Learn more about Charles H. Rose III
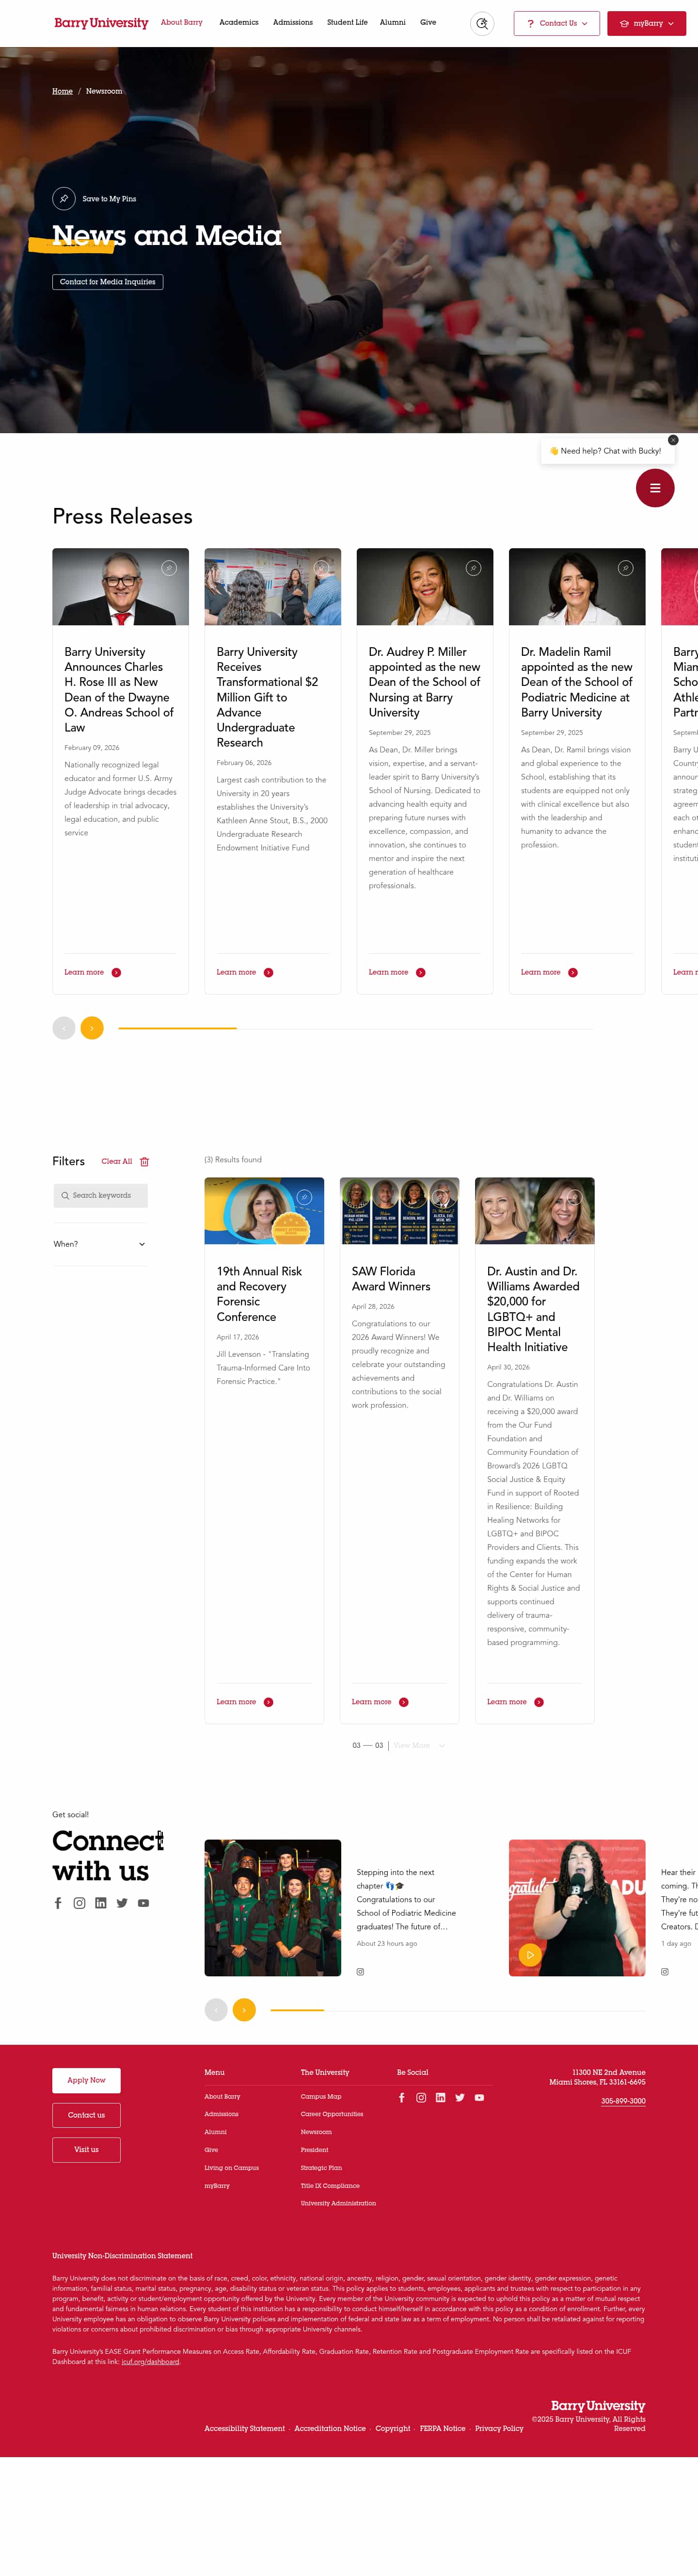Image resolution: width=698 pixels, height=2576 pixels. [x=93, y=972]
